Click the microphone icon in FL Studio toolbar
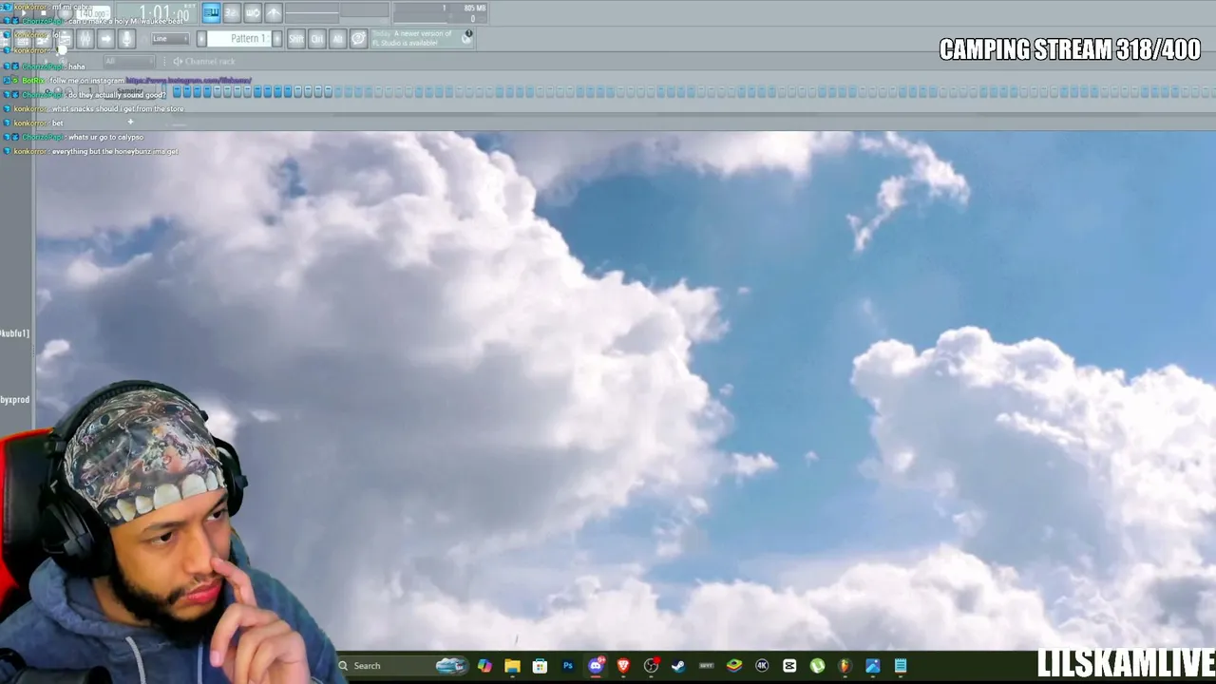 click(x=126, y=39)
